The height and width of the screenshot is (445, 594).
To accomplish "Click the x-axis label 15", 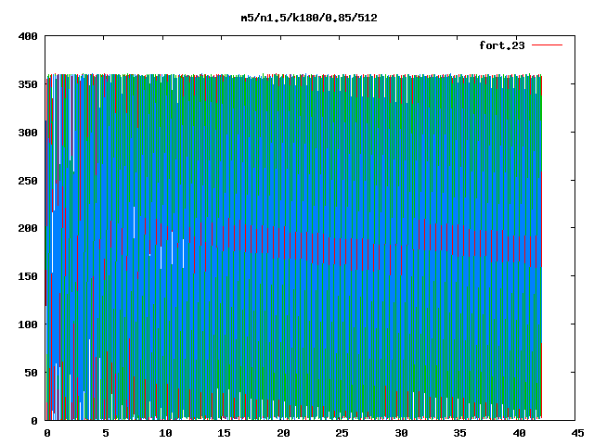I will 225,433.
